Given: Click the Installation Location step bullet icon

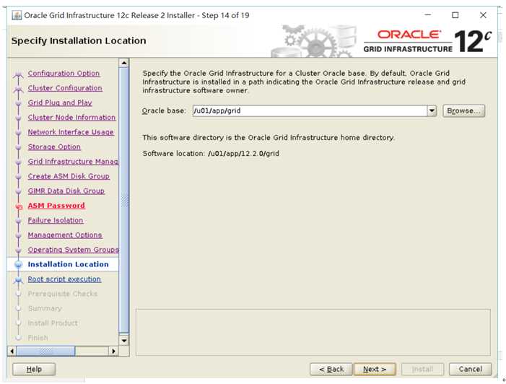Looking at the screenshot, I should (x=18, y=265).
